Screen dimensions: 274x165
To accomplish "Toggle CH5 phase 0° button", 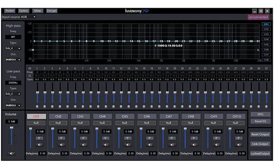I will coord(128,138).
